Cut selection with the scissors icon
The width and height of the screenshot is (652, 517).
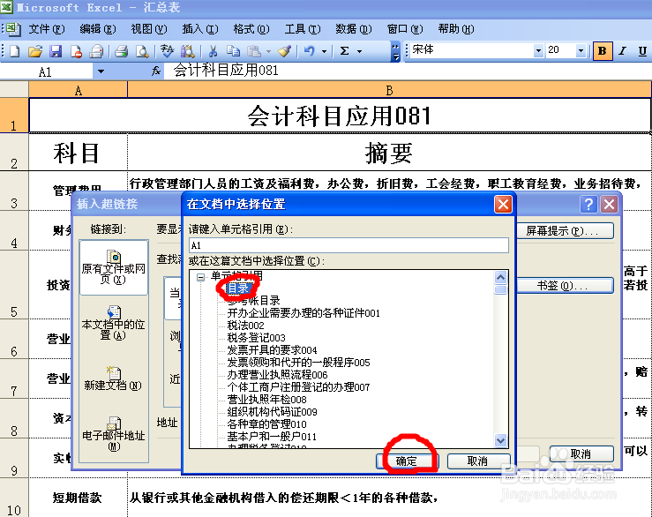213,51
